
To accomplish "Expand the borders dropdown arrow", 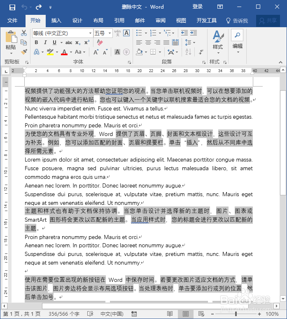I will click(x=160, y=52).
